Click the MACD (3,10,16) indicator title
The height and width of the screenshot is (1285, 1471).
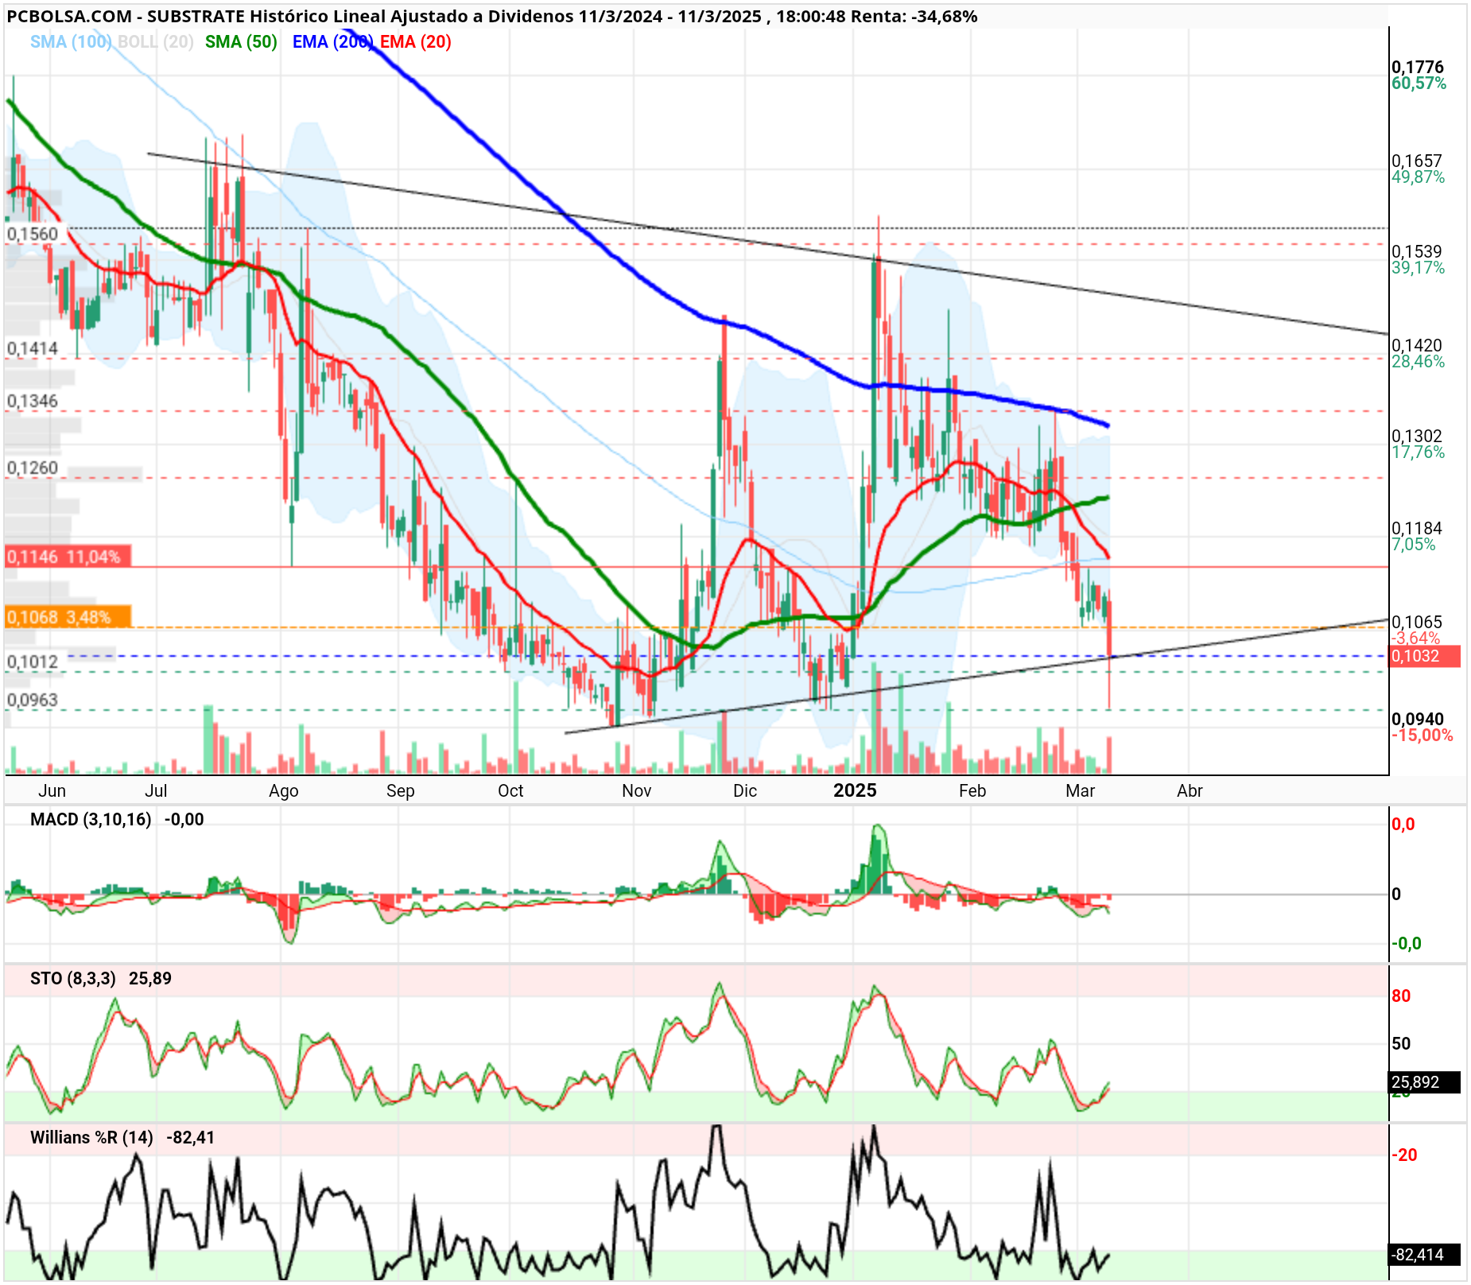click(91, 820)
